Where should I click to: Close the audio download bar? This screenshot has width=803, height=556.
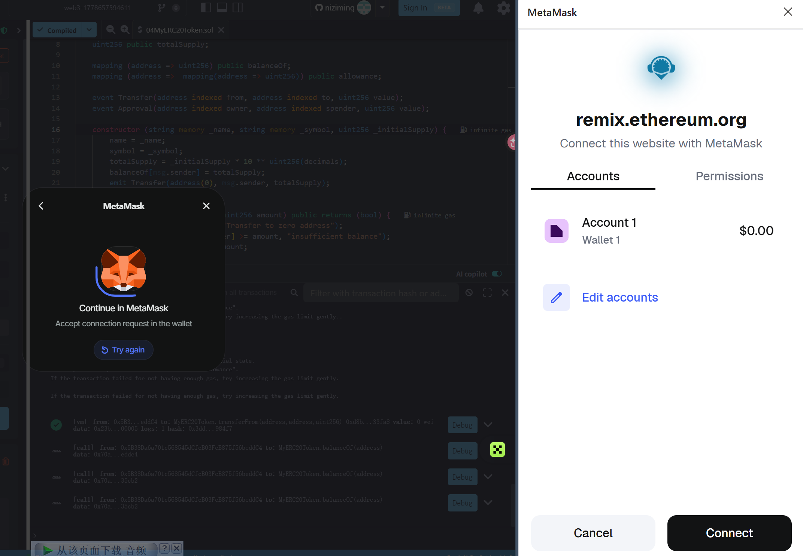coord(177,549)
